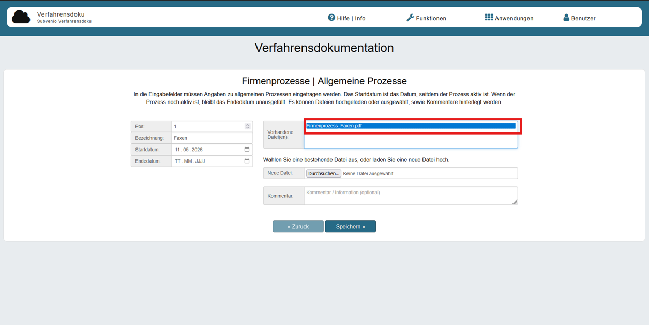Screen dimensions: 649x325
Task: Open the Benutzer menu
Action: 579,18
